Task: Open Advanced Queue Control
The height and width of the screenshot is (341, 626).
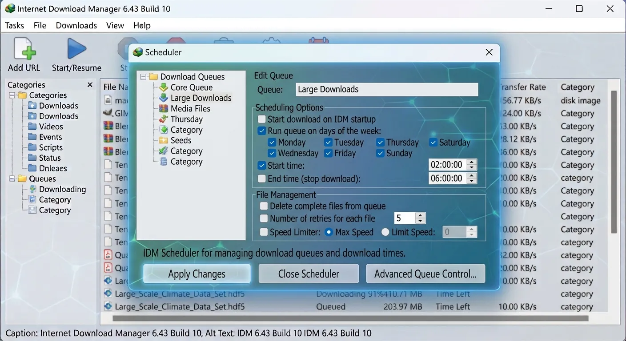Action: 425,274
